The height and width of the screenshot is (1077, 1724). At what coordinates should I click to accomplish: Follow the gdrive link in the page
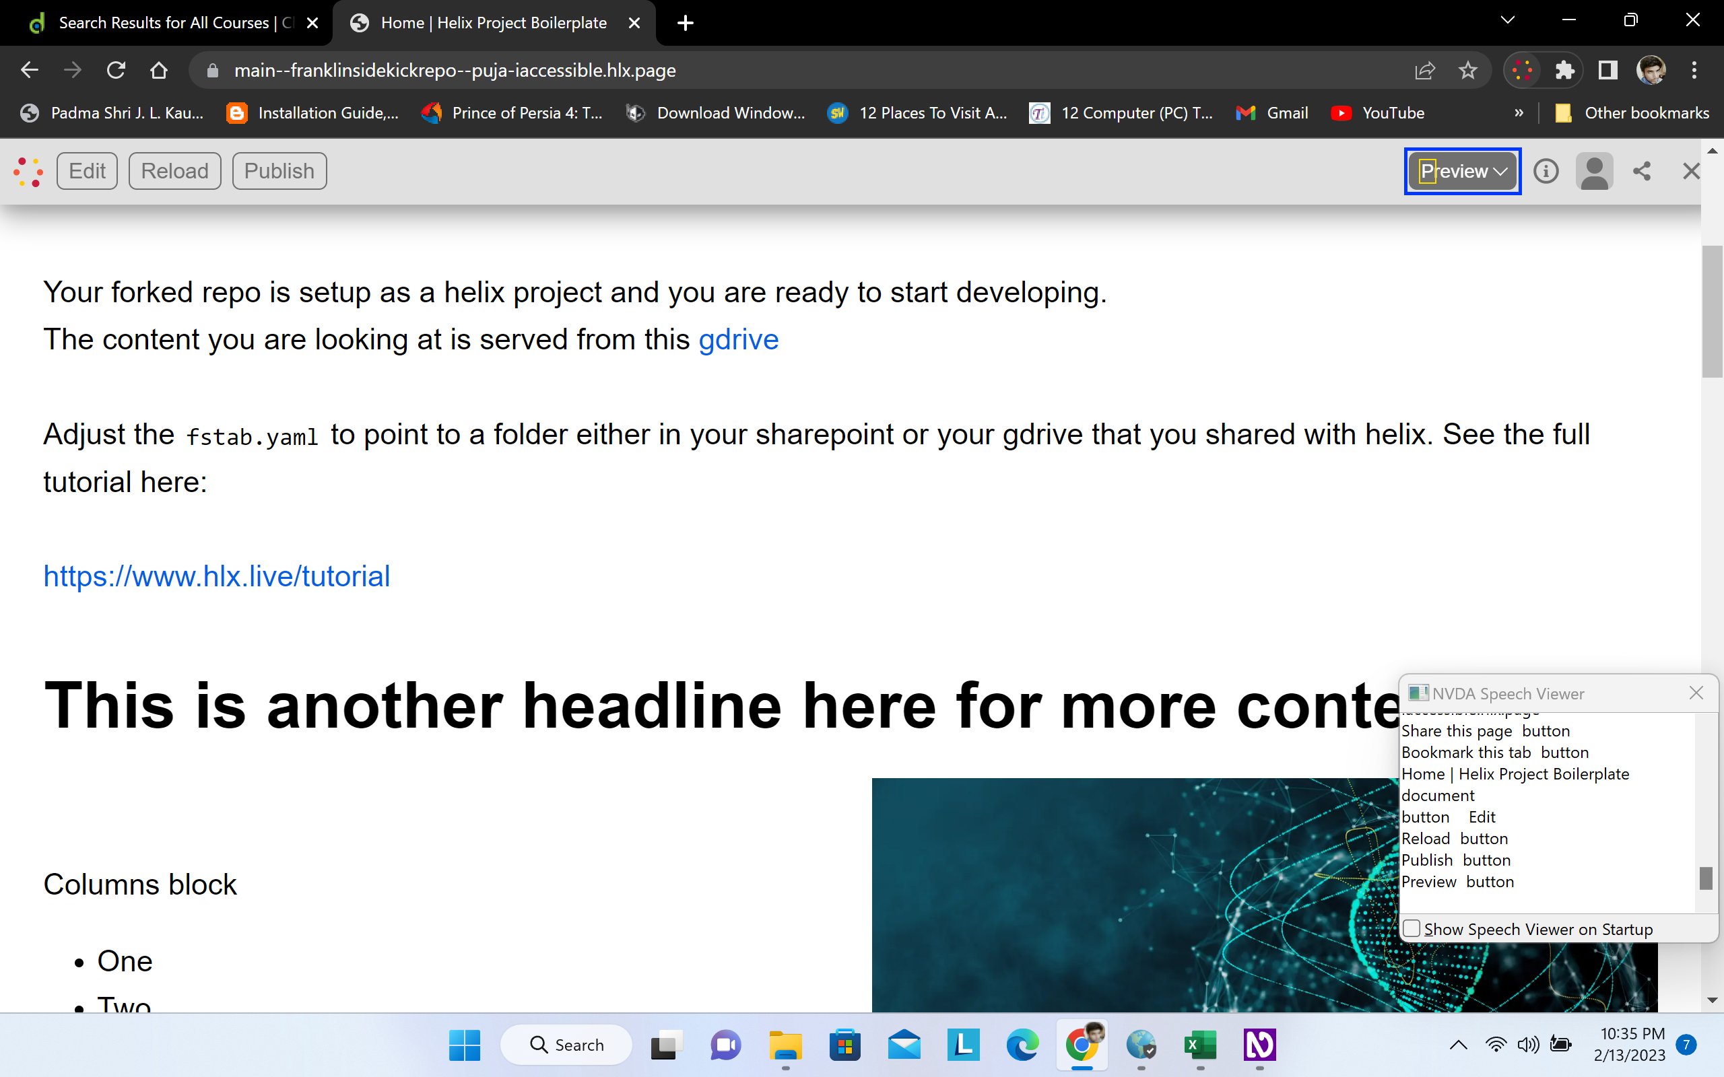738,339
